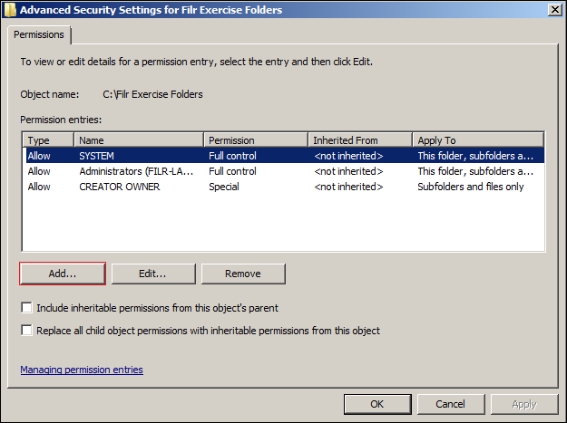Open the Managing permission entries link
This screenshot has width=567, height=423.
coord(82,370)
